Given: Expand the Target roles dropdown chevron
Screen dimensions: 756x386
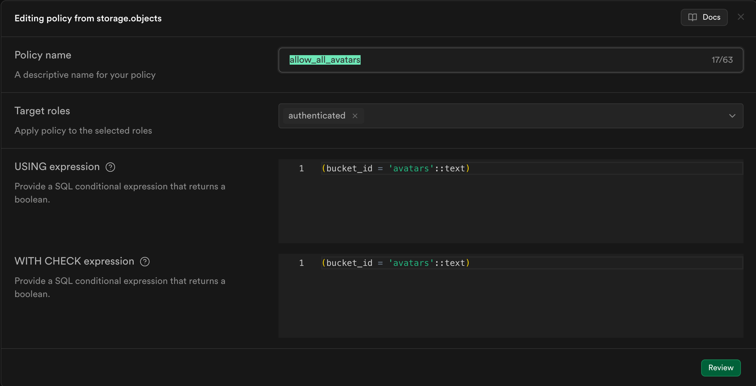Looking at the screenshot, I should [x=732, y=116].
